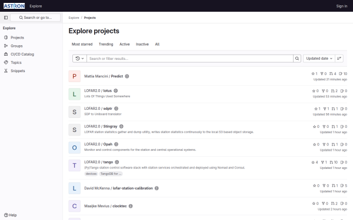The height and width of the screenshot is (220, 353).
Task: Click the ASTRON logo
Action: tap(14, 6)
